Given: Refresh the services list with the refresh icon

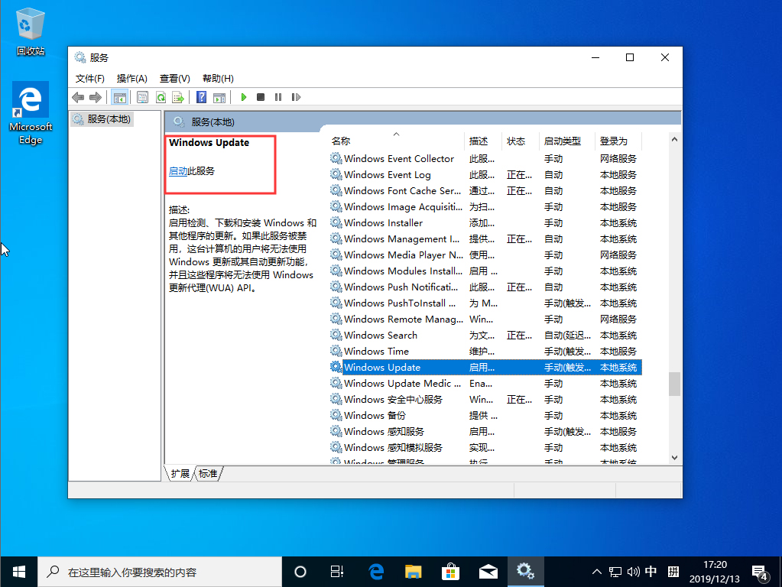Looking at the screenshot, I should [161, 97].
